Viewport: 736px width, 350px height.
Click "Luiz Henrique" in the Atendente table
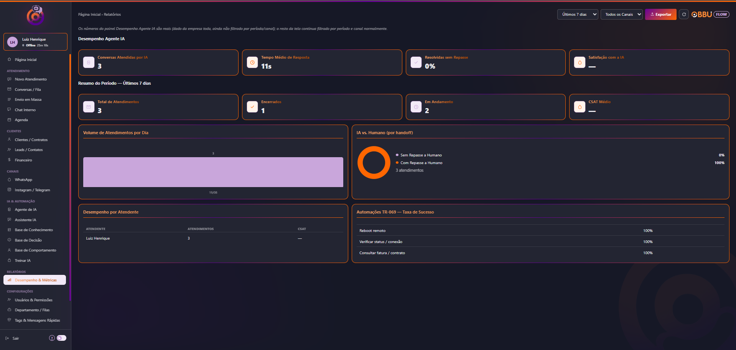(x=98, y=238)
